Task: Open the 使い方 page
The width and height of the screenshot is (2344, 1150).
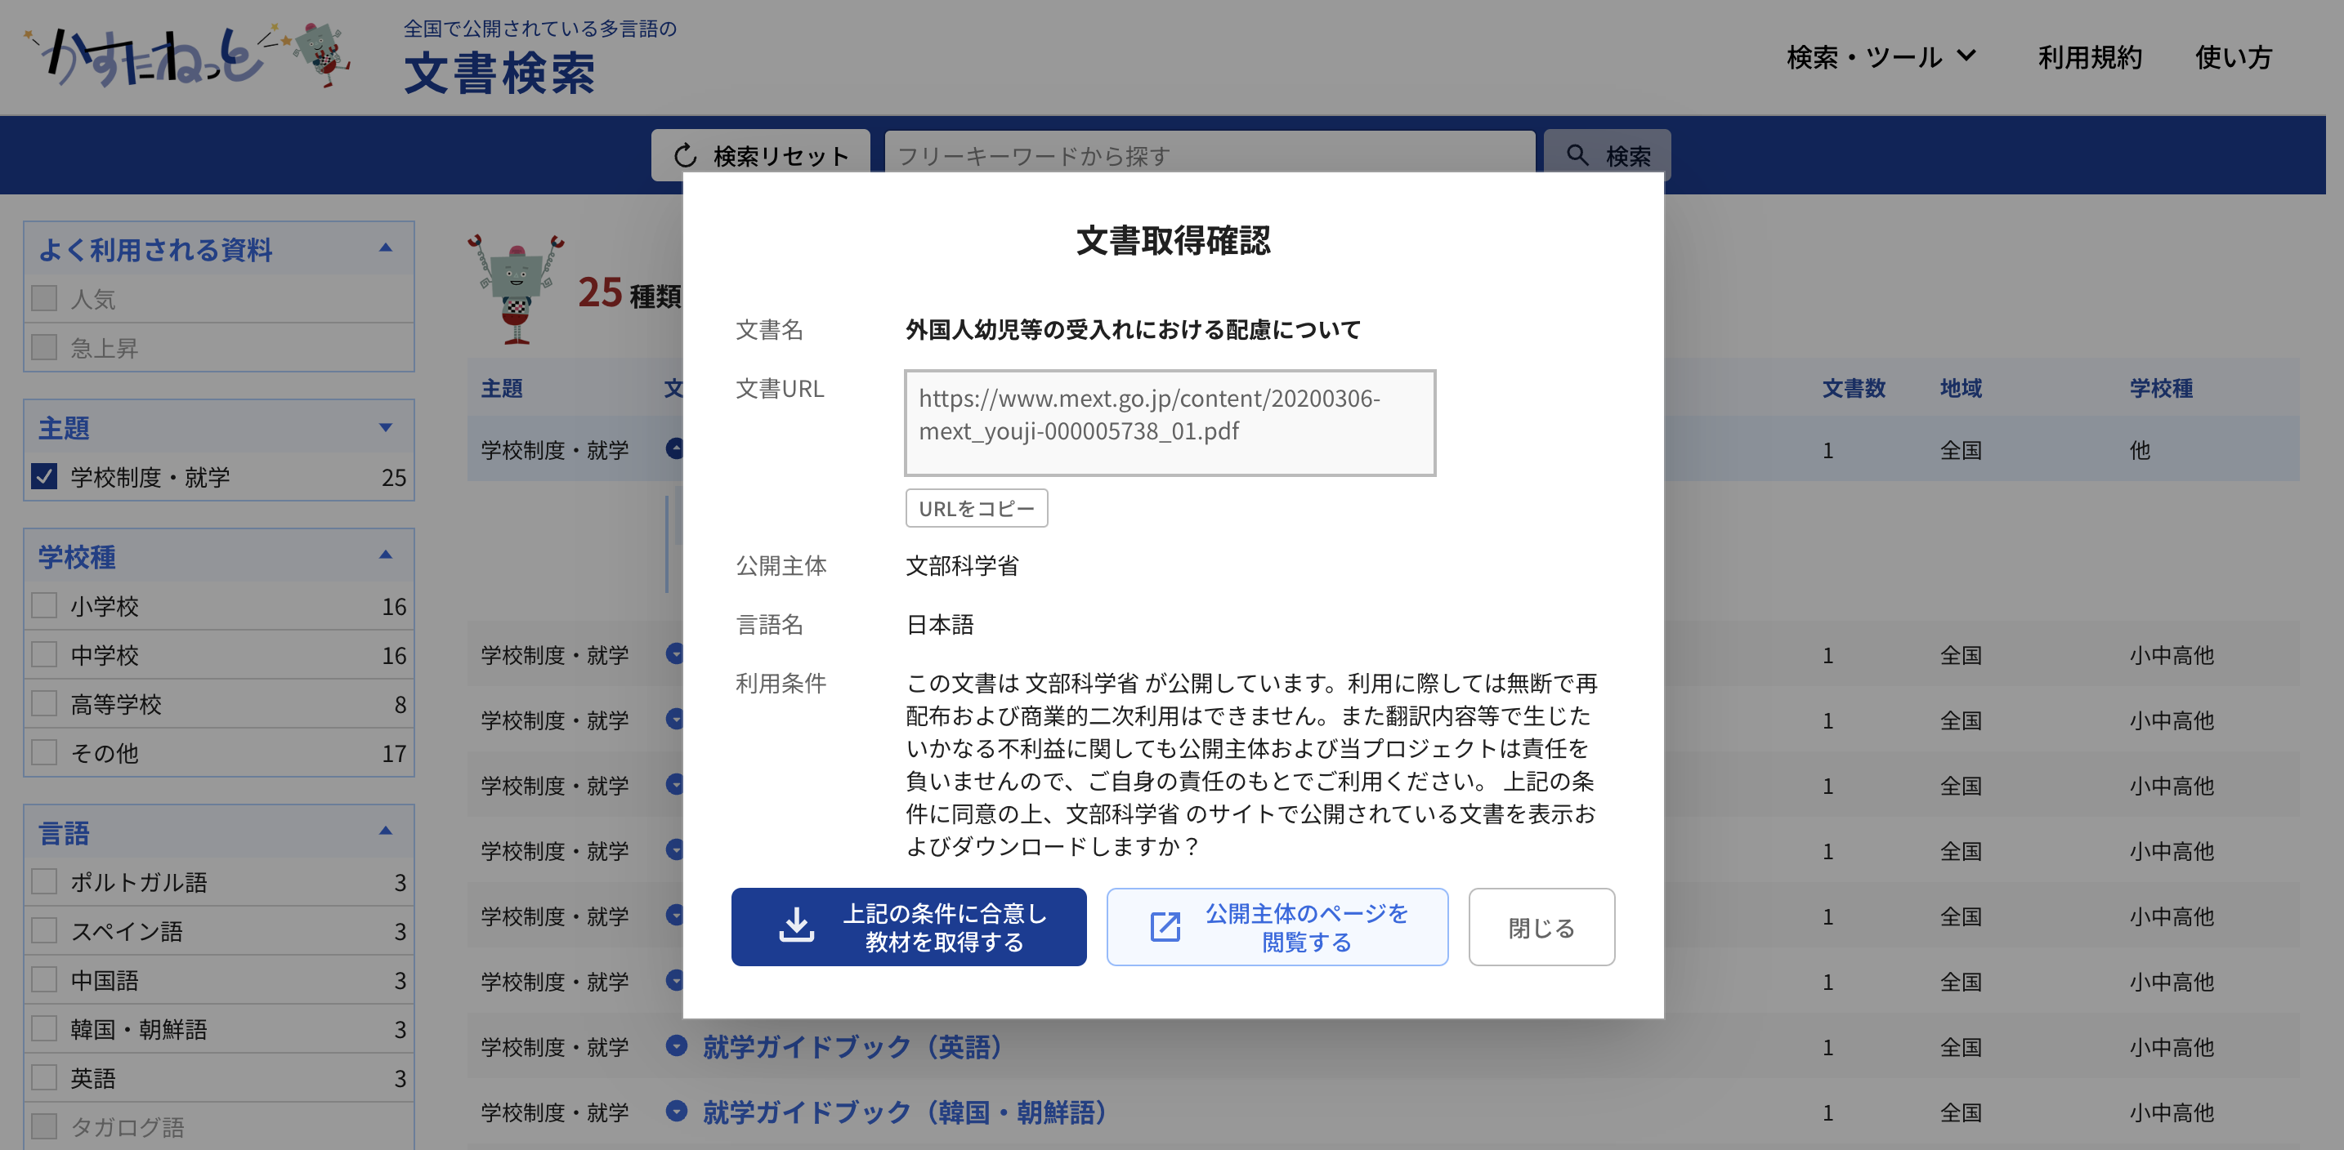Action: coord(2233,57)
